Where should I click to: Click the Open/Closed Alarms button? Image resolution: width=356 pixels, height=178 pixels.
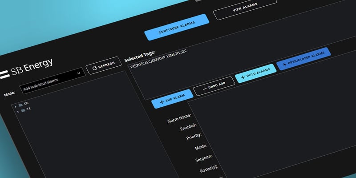tap(303, 59)
